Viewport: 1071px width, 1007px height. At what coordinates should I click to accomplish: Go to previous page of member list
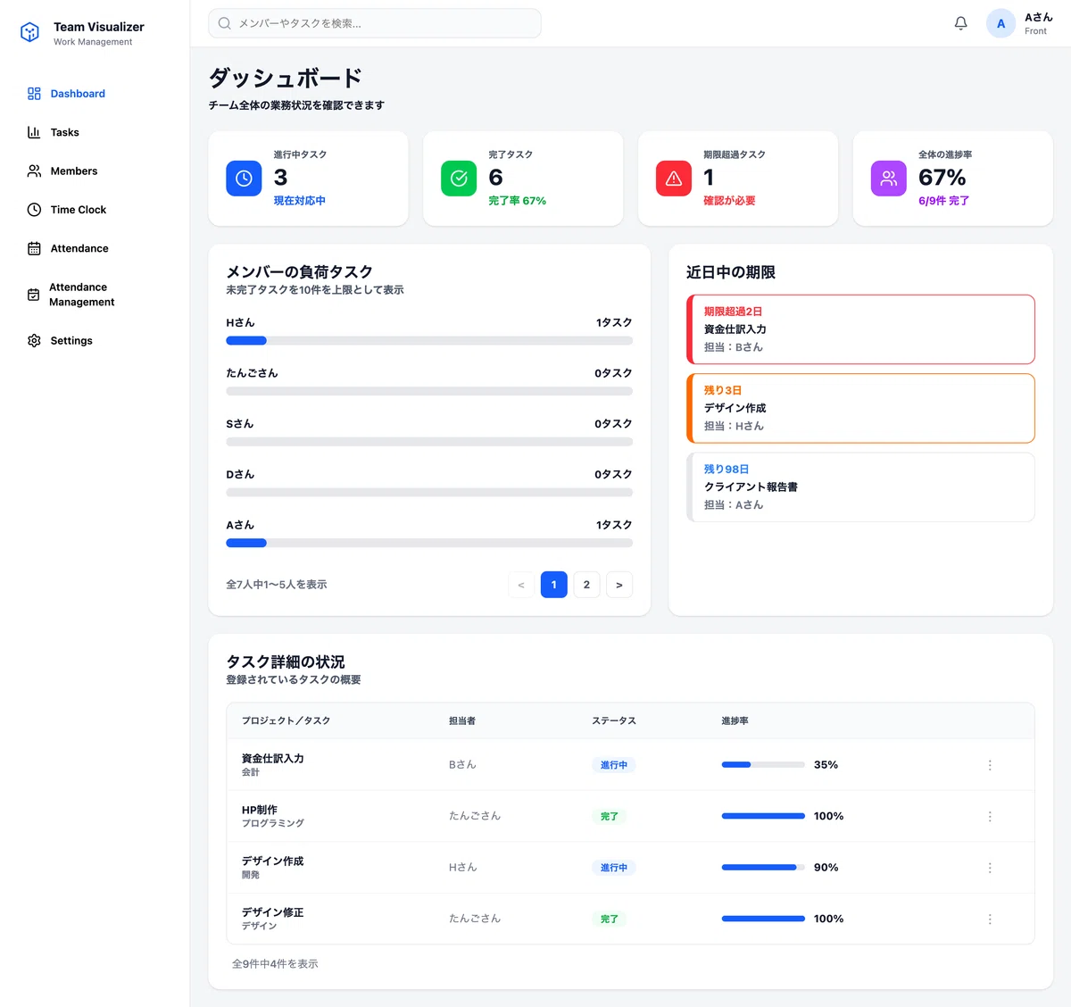[521, 585]
